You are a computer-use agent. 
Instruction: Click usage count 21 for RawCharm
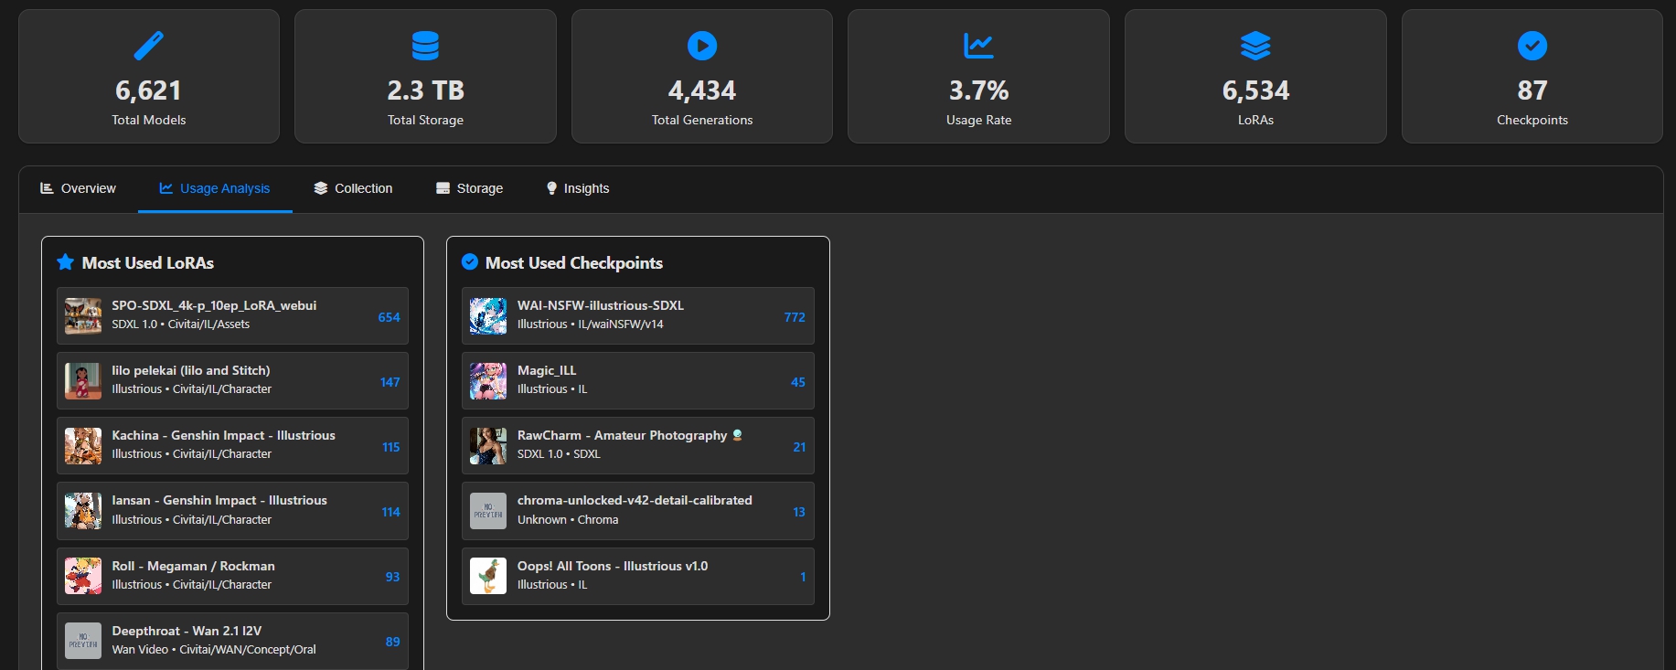pos(799,447)
